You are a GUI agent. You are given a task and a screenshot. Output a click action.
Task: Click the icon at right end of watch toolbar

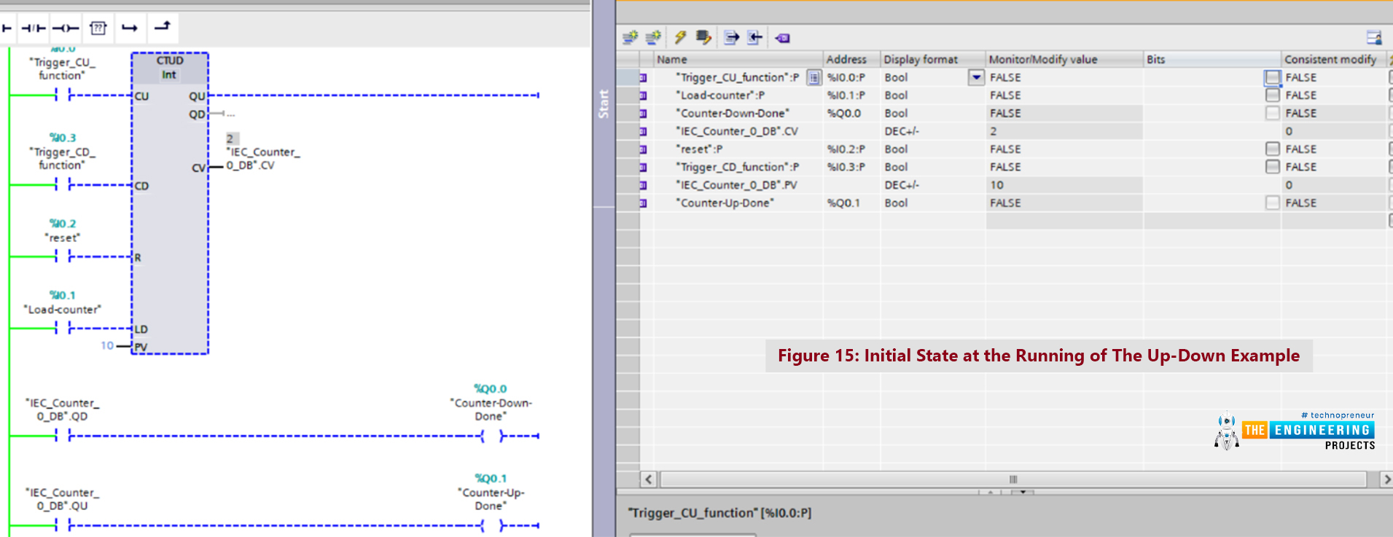point(1374,38)
